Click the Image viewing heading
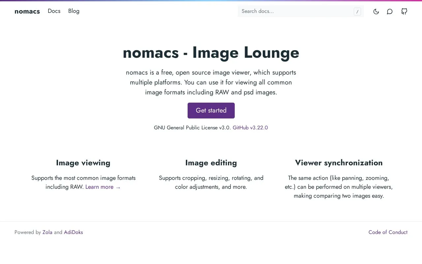The image size is (422, 264). [83, 163]
